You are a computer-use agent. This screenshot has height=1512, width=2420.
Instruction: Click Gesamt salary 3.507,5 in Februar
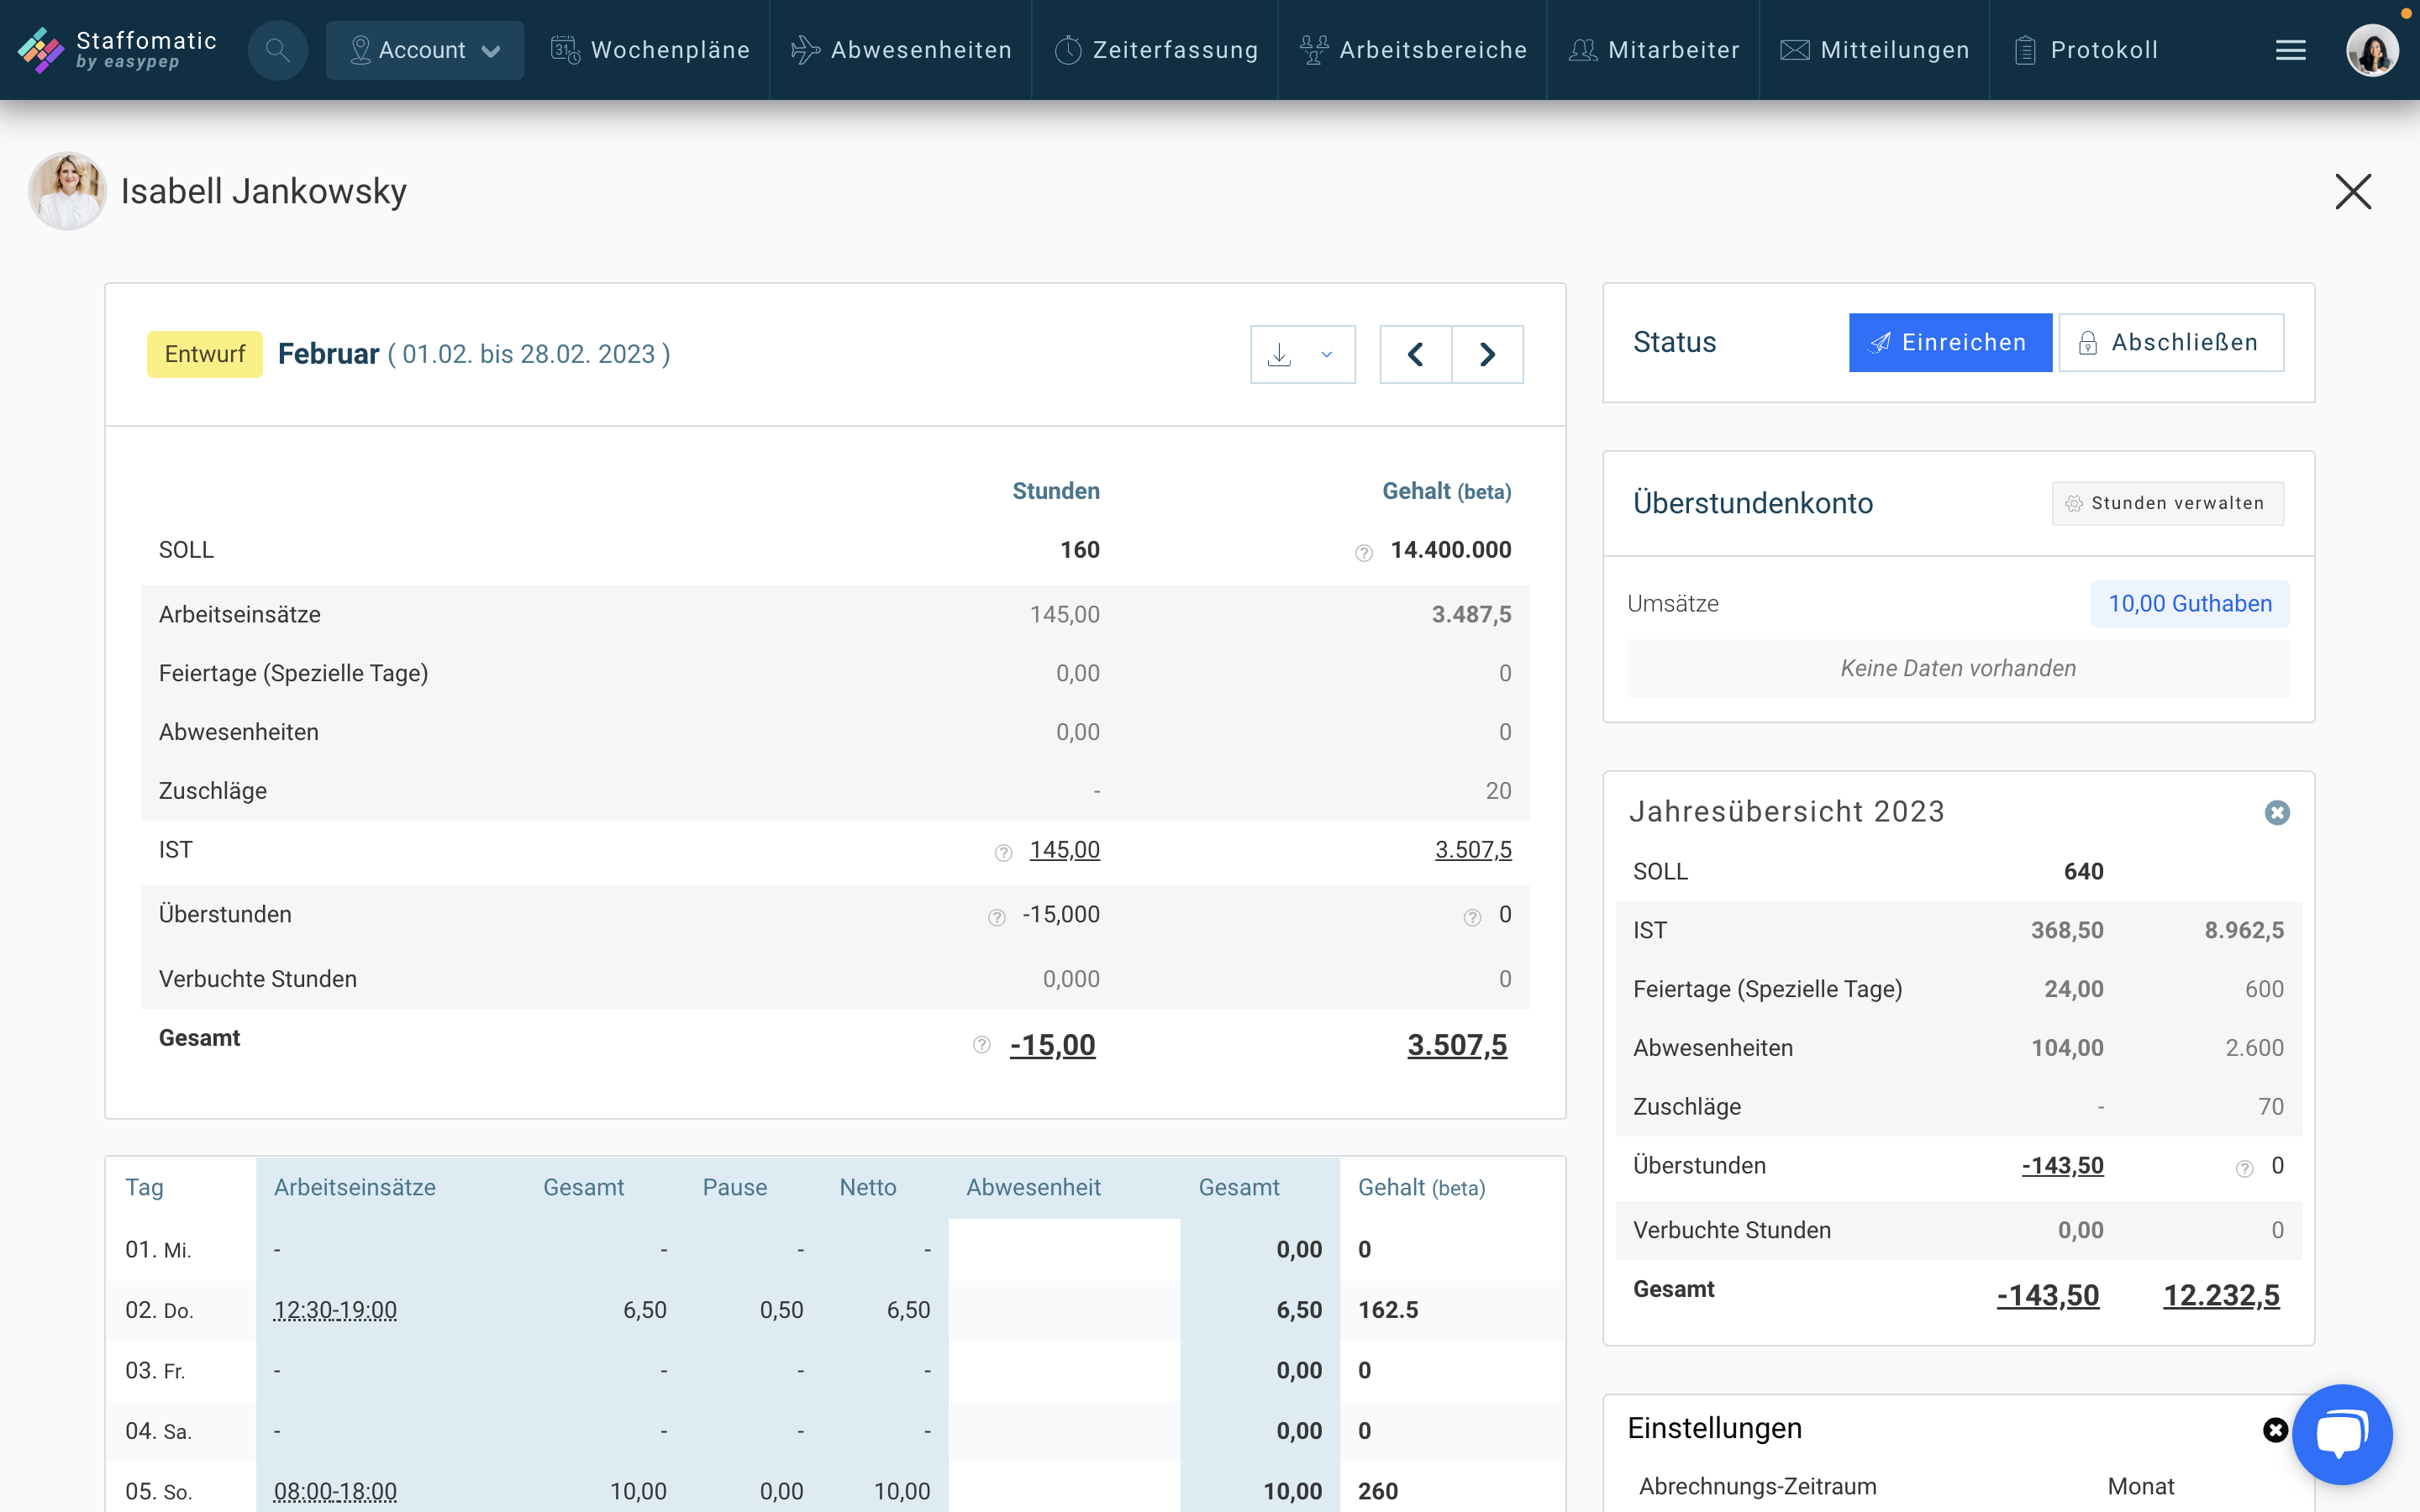tap(1457, 1045)
